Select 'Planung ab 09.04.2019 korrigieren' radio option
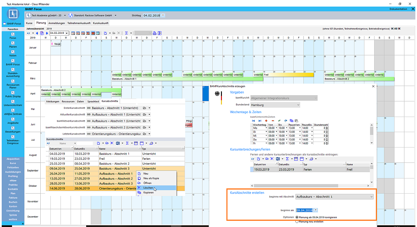 coord(297,217)
